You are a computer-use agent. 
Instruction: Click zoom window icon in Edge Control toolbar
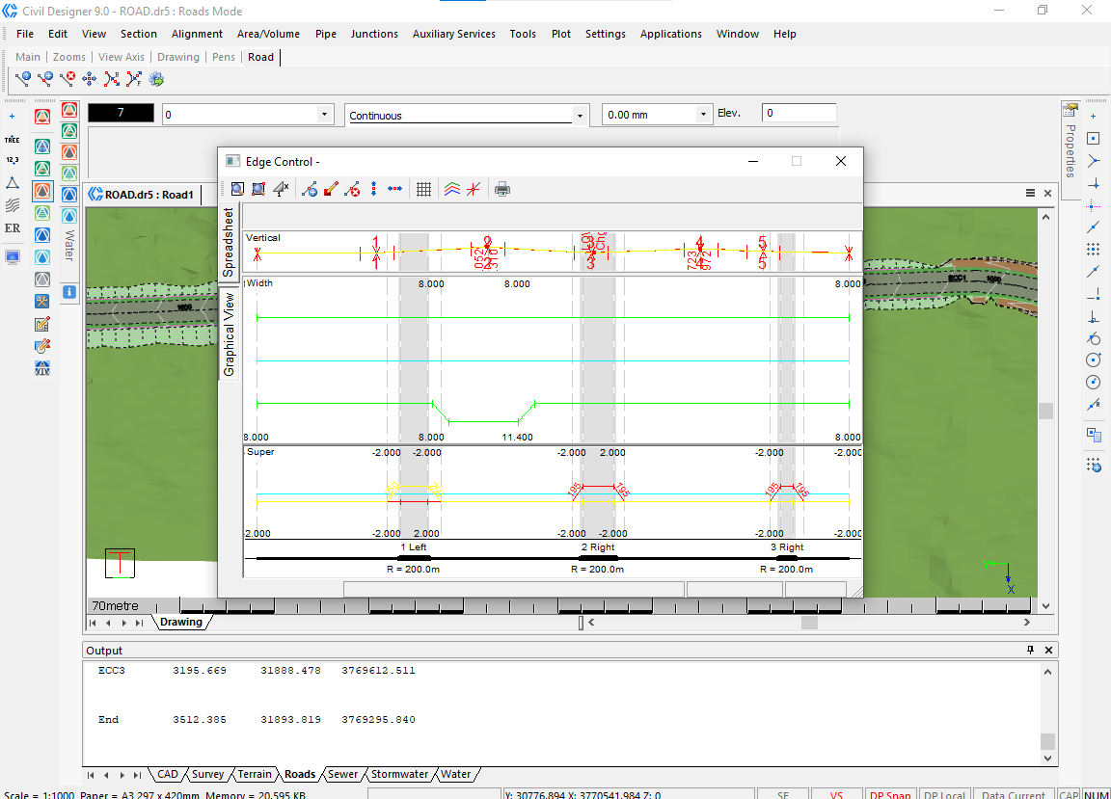[x=237, y=189]
